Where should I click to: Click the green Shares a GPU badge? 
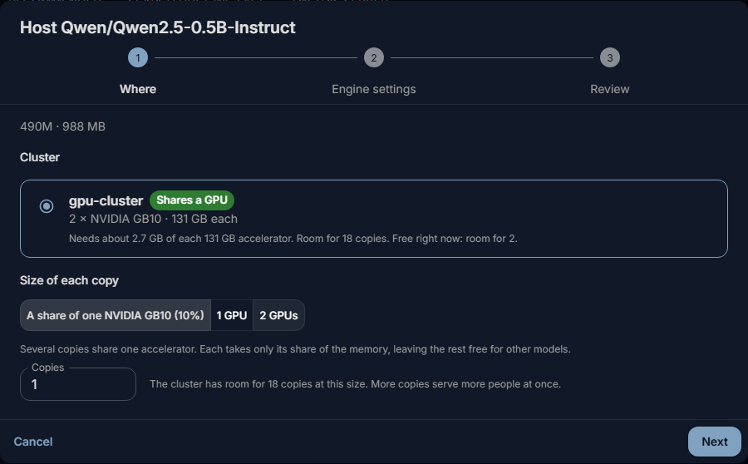192,200
